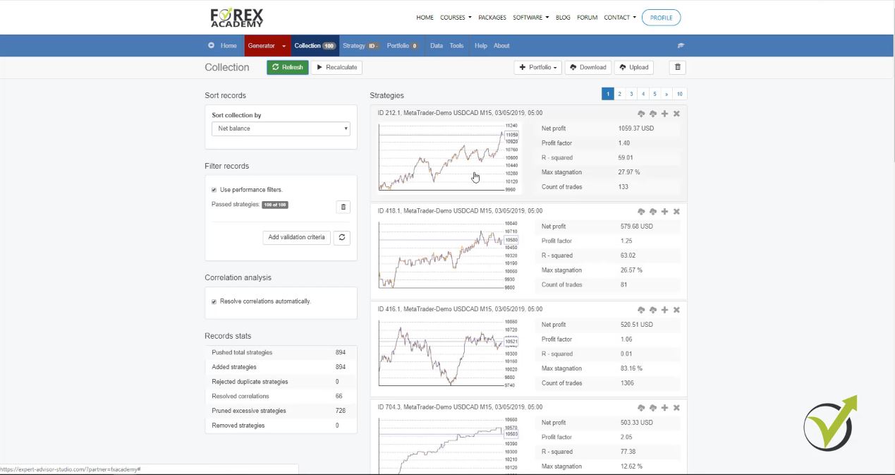Add strategy ID 418.1 with its plus icon
The width and height of the screenshot is (895, 475).
[x=664, y=212]
